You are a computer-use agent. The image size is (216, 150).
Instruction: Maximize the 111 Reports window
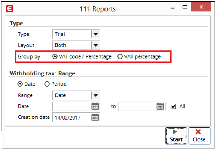point(185,7)
